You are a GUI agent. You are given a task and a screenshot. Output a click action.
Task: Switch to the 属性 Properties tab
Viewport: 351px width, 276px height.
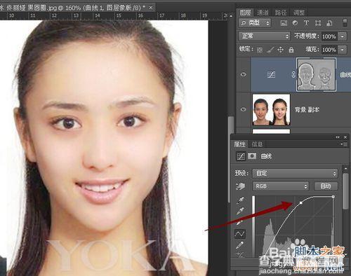click(239, 144)
